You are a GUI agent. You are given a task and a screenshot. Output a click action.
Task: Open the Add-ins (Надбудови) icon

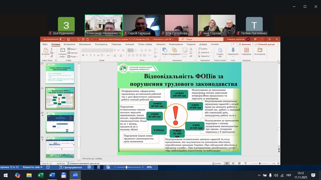(247, 51)
